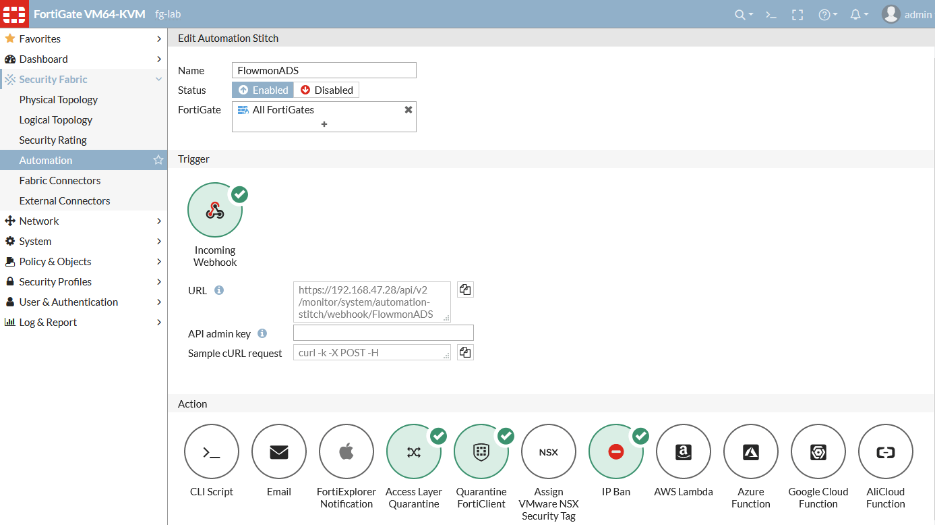This screenshot has height=525, width=935.
Task: Go to Security Rating page
Action: [x=53, y=140]
